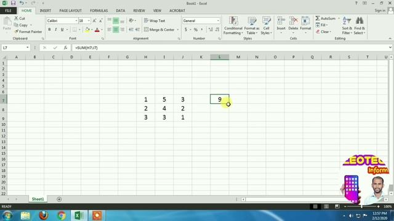Viewport: 394px width, 221px height.
Task: Click Decrease Decimal icon
Action: coord(217,29)
